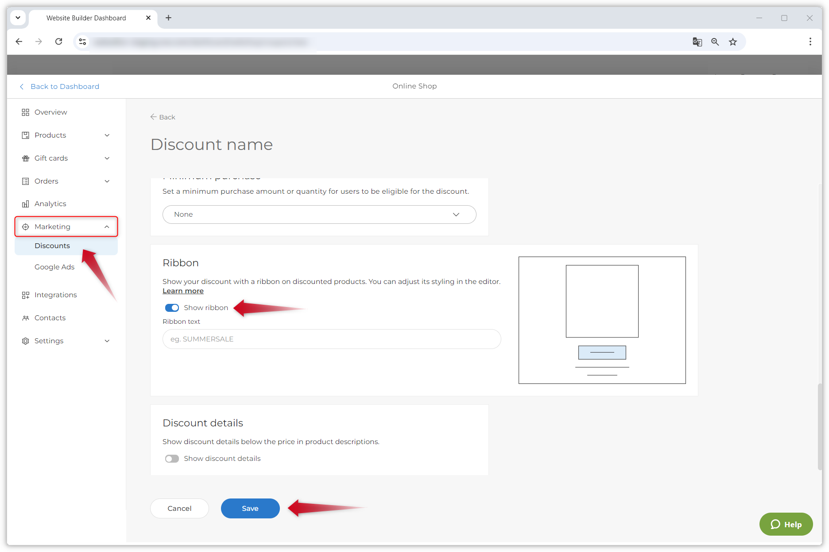Open the minimum purchase None dropdown
This screenshot has width=829, height=552.
(319, 215)
